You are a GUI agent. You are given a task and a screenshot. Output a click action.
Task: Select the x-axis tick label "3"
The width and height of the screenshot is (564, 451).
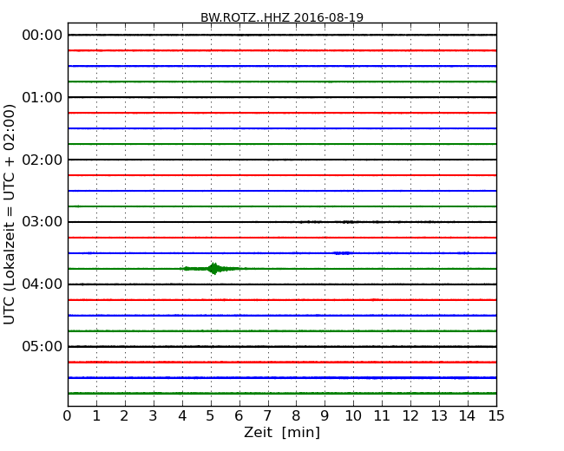(154, 416)
